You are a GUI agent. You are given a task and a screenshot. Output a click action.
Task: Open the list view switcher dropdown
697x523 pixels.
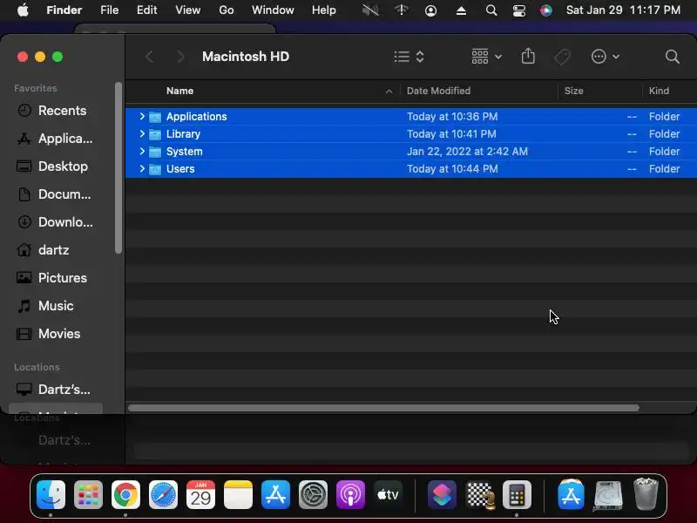tap(409, 57)
